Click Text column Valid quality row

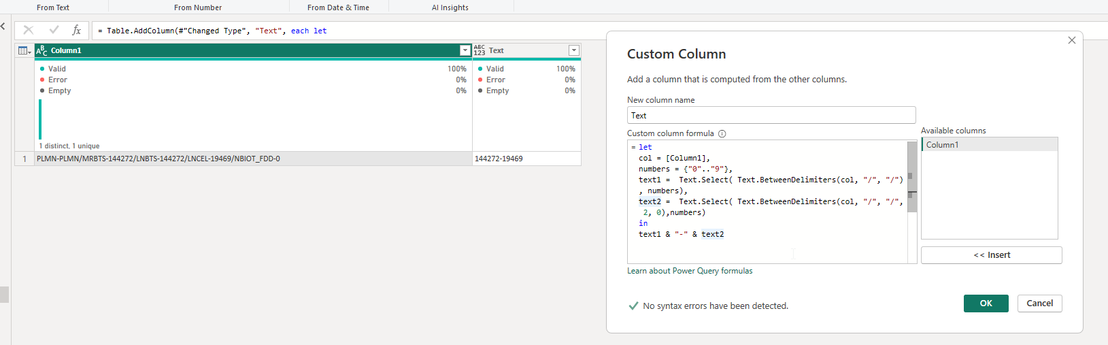tap(526, 69)
